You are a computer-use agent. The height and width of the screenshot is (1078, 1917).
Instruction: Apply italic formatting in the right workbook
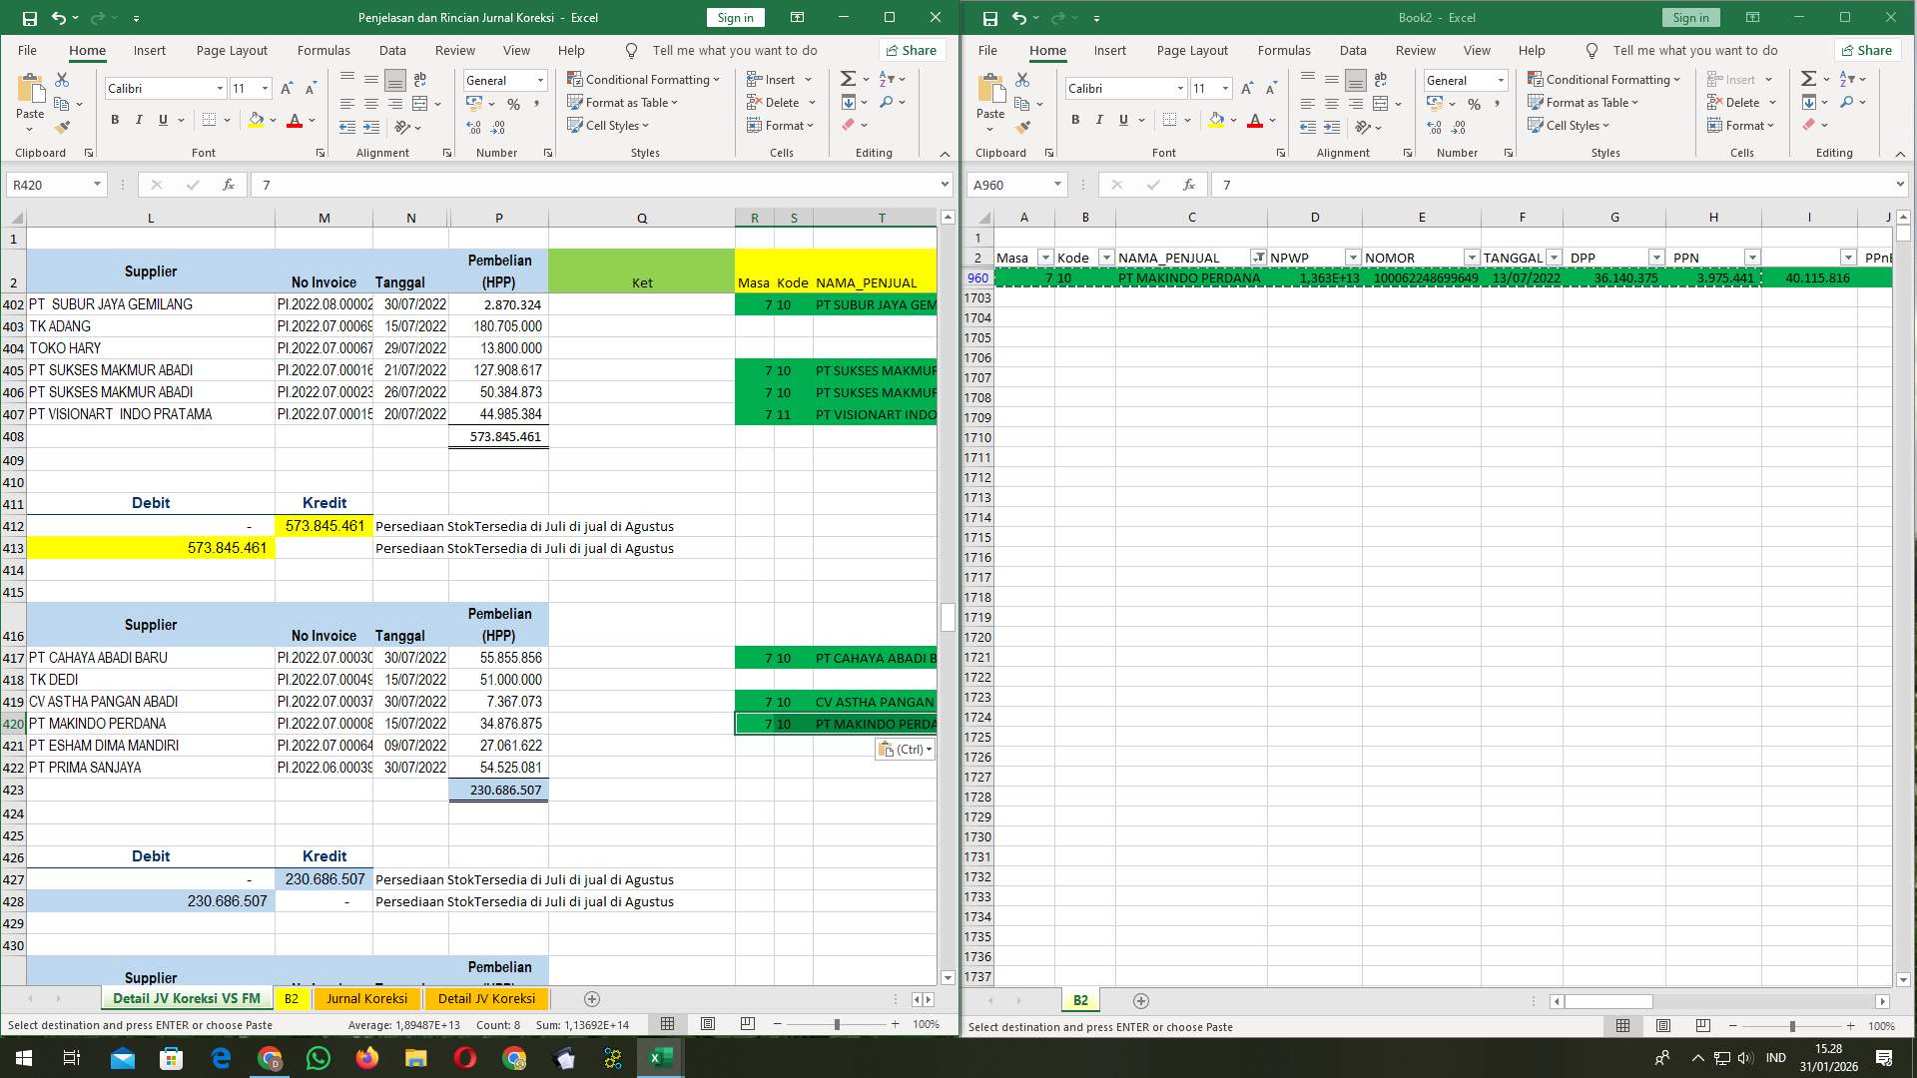point(1098,119)
